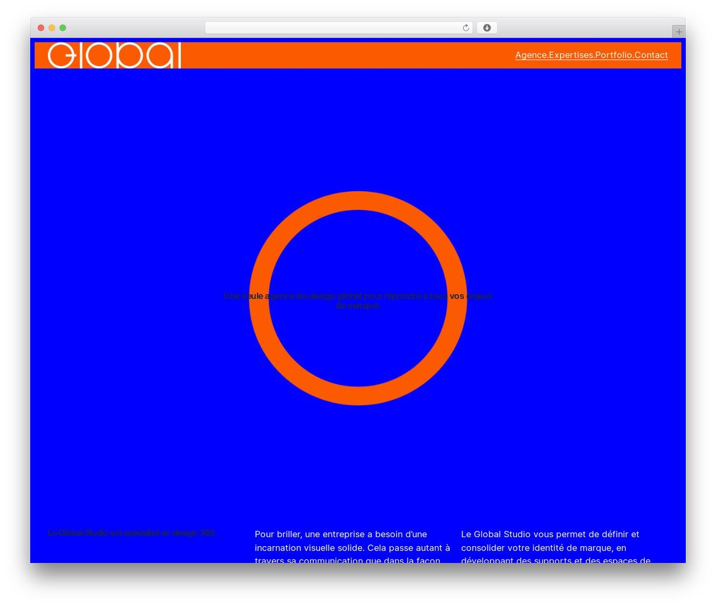The height and width of the screenshot is (606, 716).
Task: Focus the browser address bar
Action: click(338, 28)
